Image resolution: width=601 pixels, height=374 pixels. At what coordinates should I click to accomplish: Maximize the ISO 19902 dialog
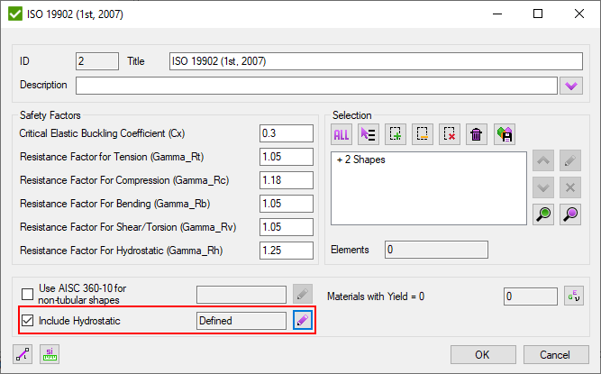click(538, 14)
